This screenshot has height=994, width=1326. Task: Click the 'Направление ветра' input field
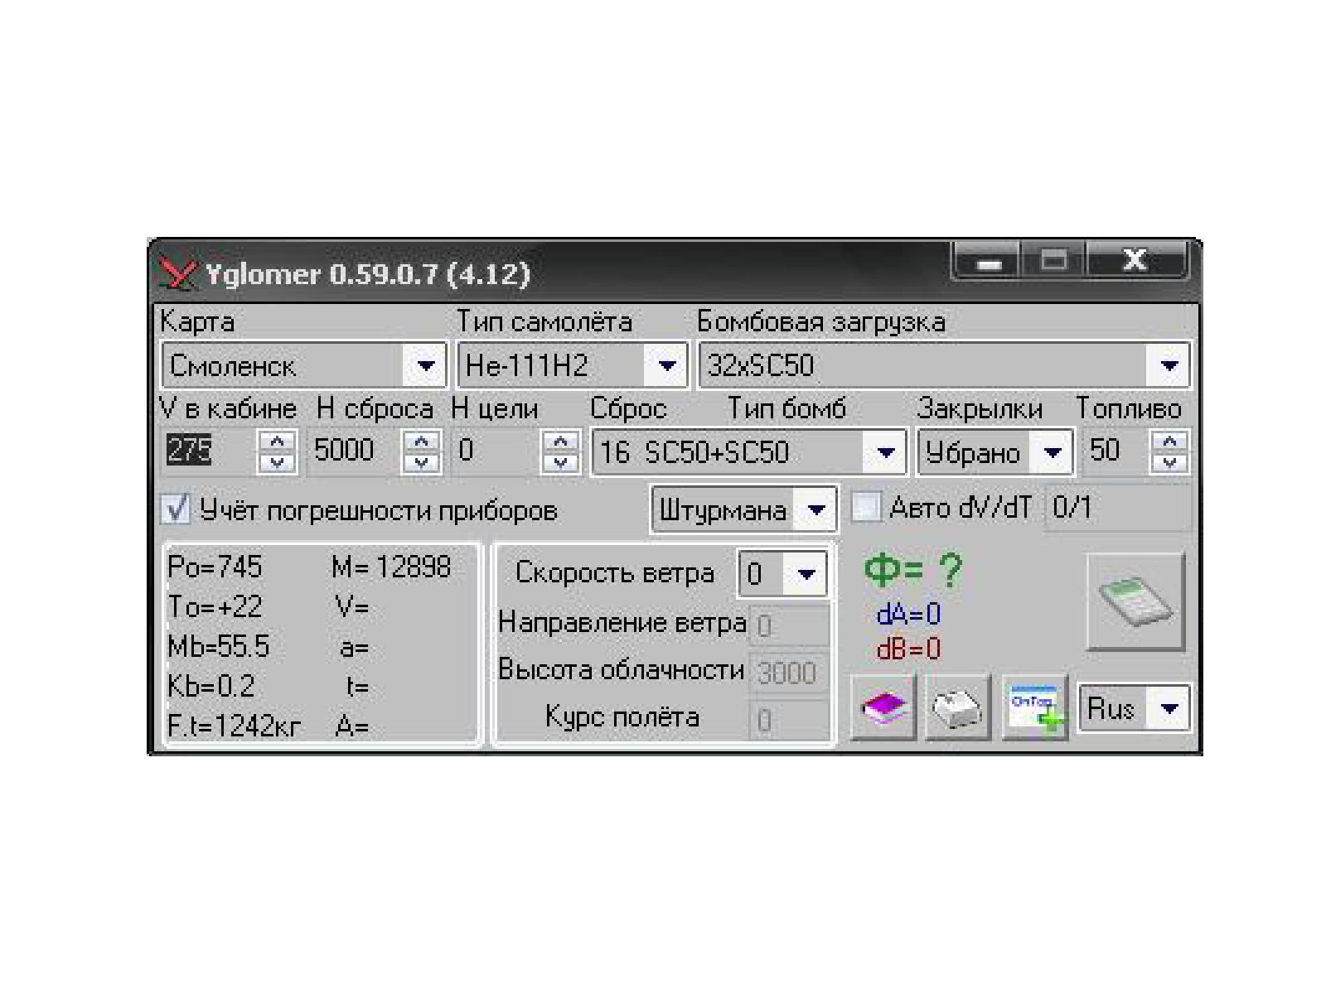pos(789,625)
